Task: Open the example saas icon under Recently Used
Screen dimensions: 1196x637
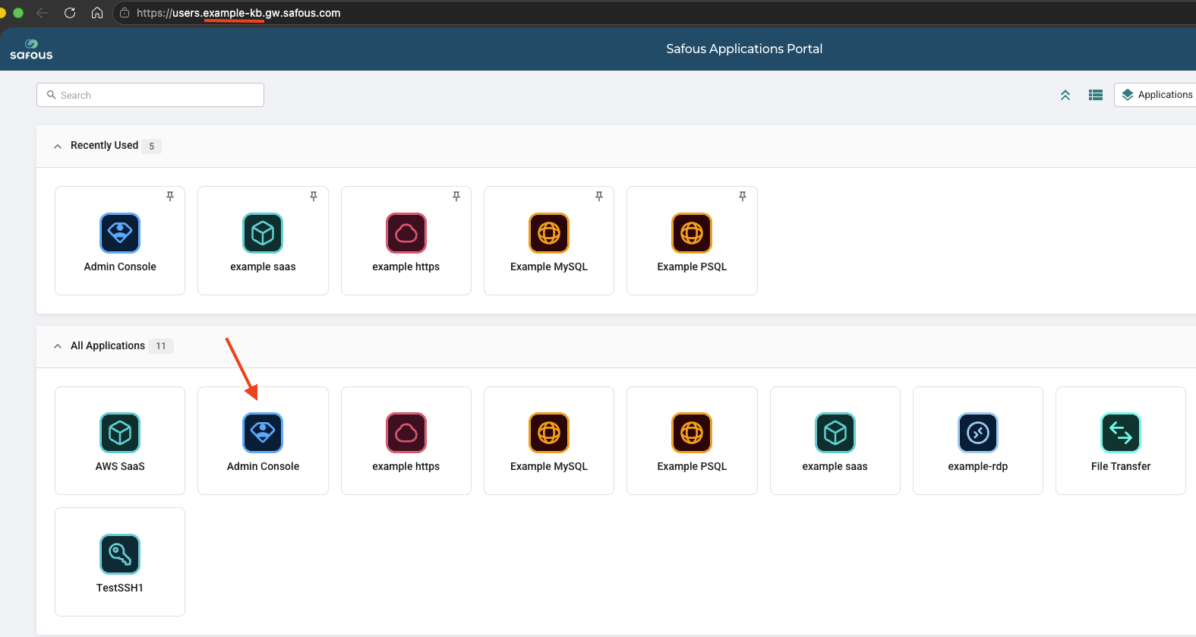Action: pos(263,232)
